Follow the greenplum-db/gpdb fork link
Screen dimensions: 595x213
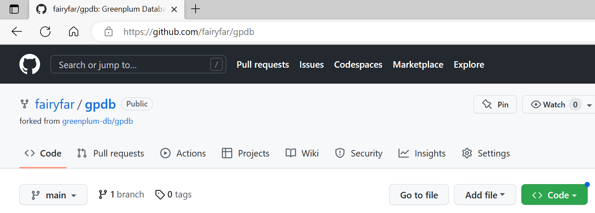[x=97, y=121]
